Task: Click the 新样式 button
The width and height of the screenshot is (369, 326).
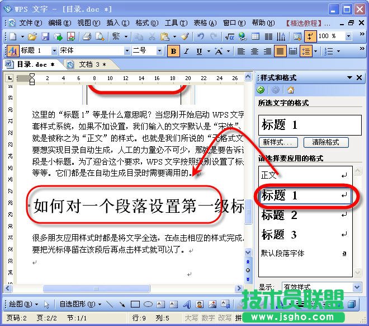Action: pyautogui.click(x=278, y=142)
